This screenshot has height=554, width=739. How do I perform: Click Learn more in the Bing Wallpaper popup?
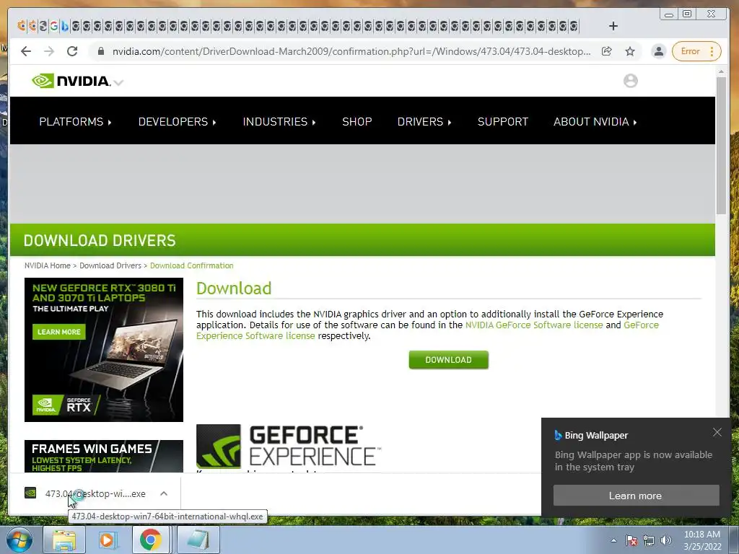click(x=636, y=496)
